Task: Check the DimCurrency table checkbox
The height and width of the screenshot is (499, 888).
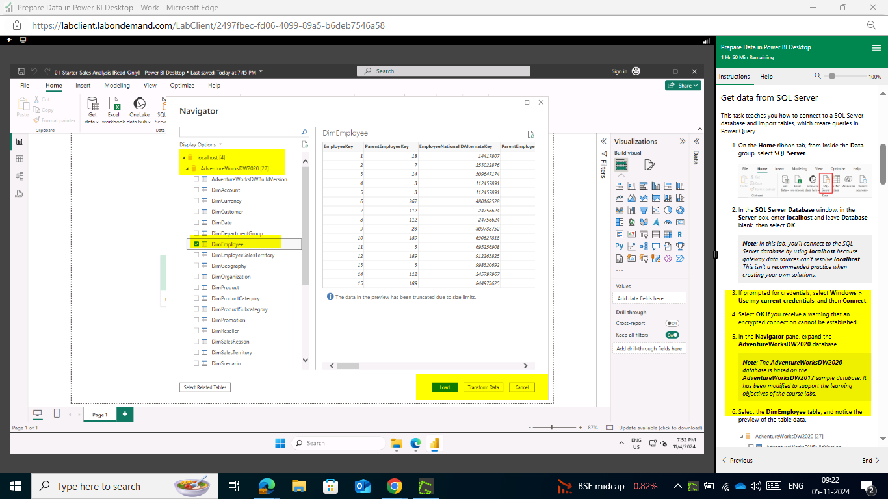Action: [x=196, y=201]
